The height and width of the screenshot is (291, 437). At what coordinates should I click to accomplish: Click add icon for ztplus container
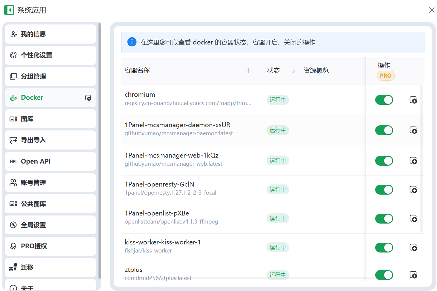point(413,275)
